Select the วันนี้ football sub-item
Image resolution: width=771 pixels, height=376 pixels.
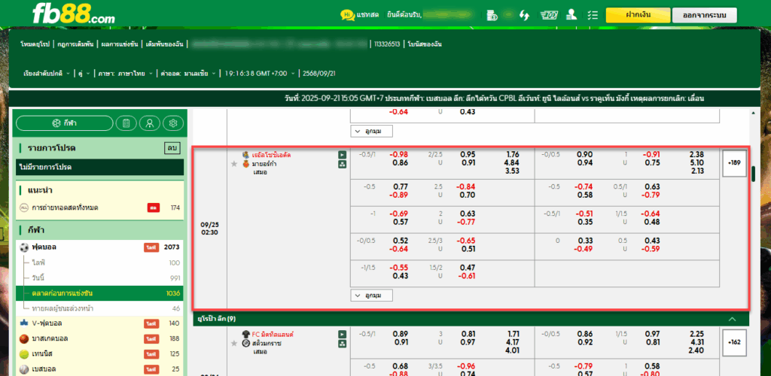point(100,277)
